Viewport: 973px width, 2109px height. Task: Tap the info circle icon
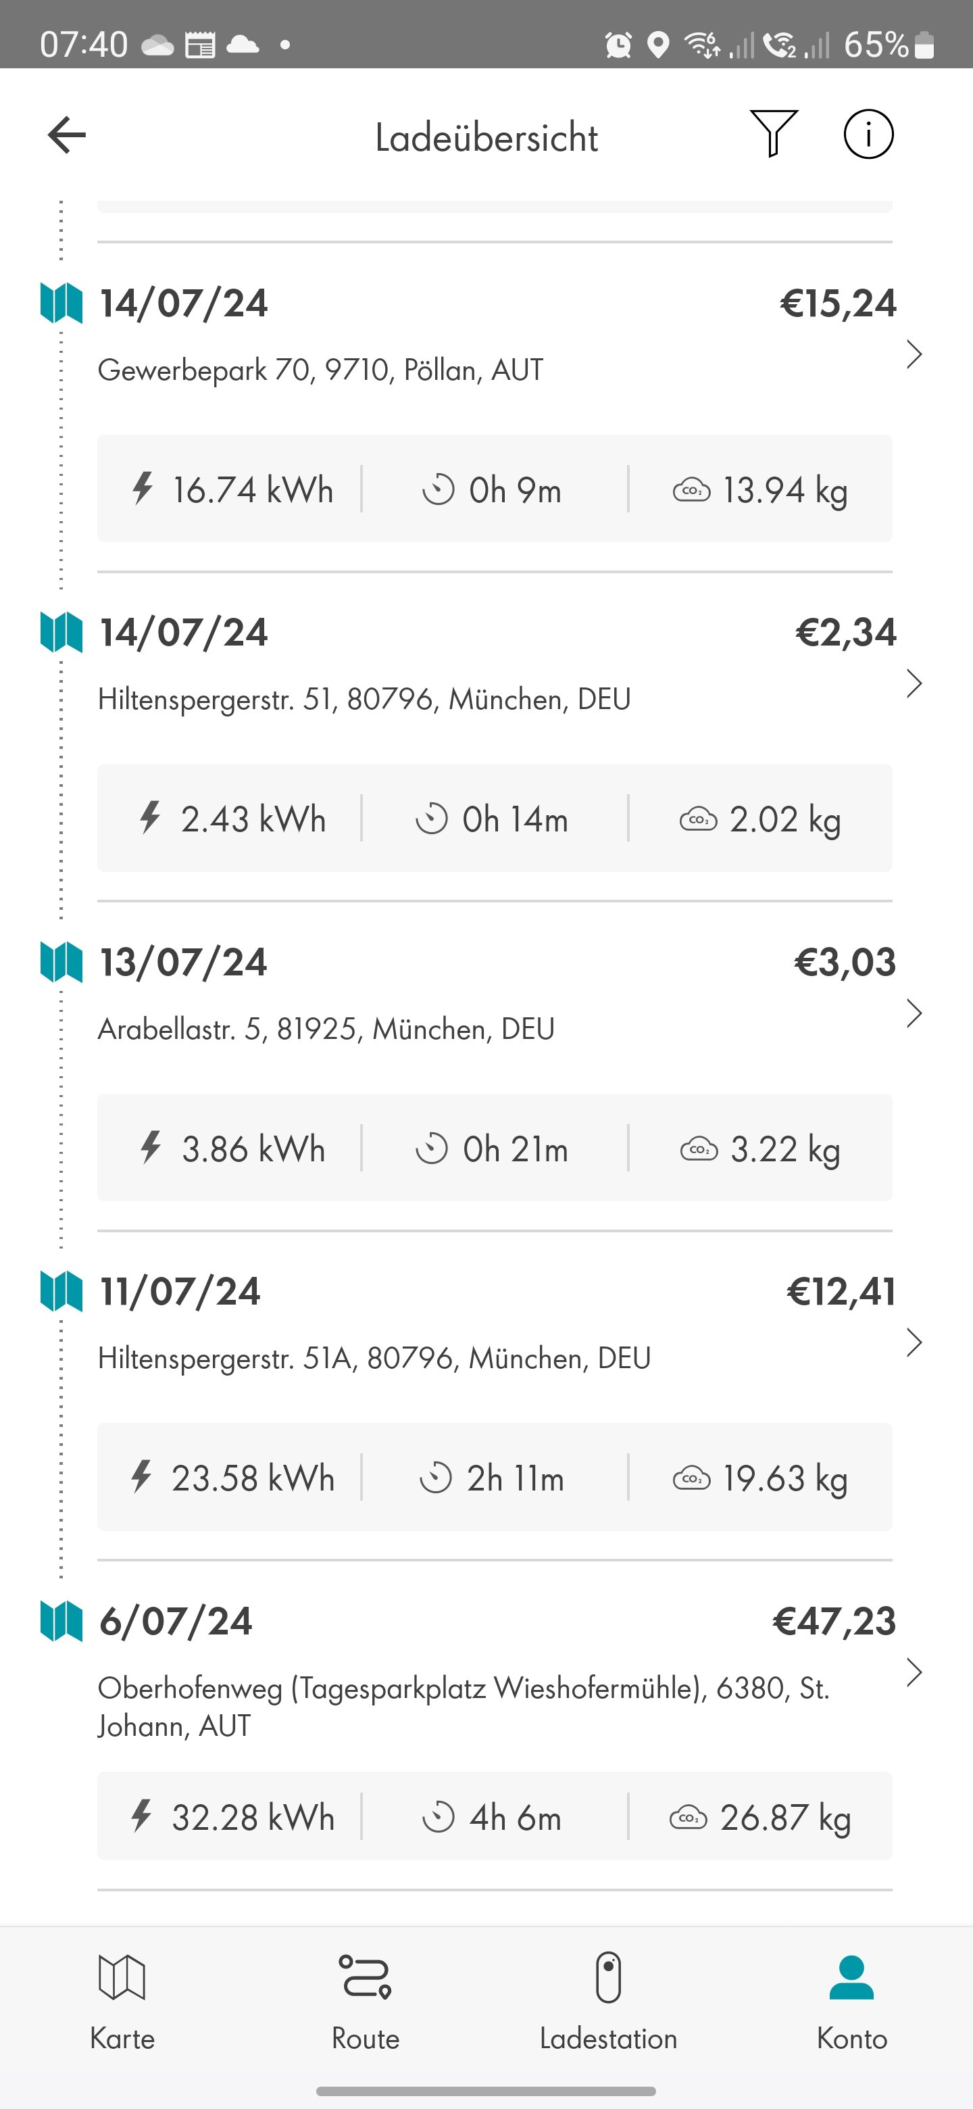point(868,135)
